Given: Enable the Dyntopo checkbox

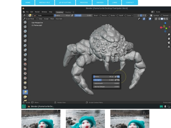Looking at the screenshot, I should [151, 15].
